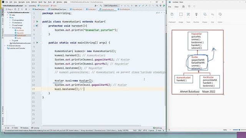Collapse the overriding package
This screenshot has width=246, height=138.
coord(10,28)
